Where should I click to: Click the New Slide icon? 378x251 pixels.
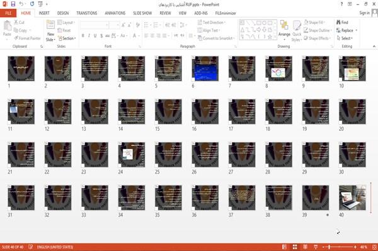pos(50,25)
